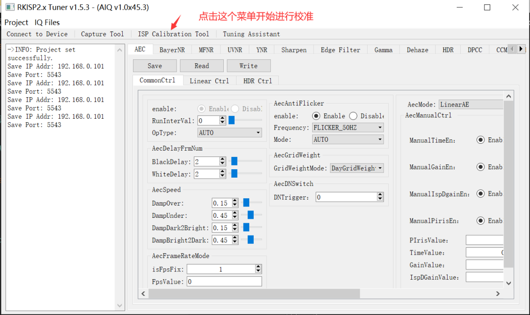The height and width of the screenshot is (315, 530).
Task: Open the IQ Files menu
Action: point(47,22)
